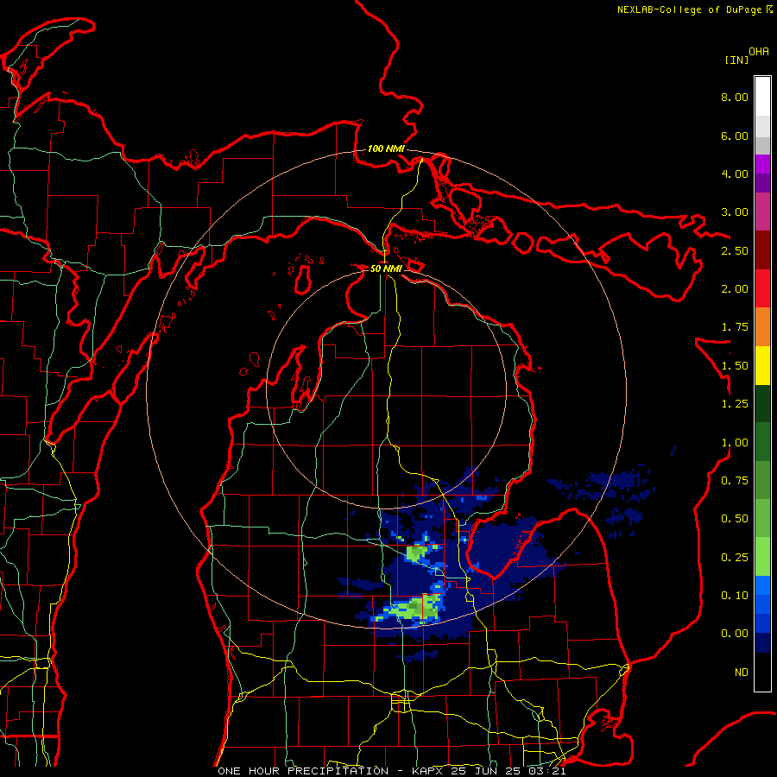Pick the black ND swatch in legend
This screenshot has width=777, height=777.
762,672
